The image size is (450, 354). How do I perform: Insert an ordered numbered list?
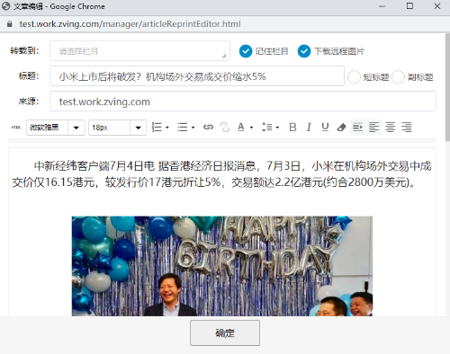pyautogui.click(x=157, y=128)
